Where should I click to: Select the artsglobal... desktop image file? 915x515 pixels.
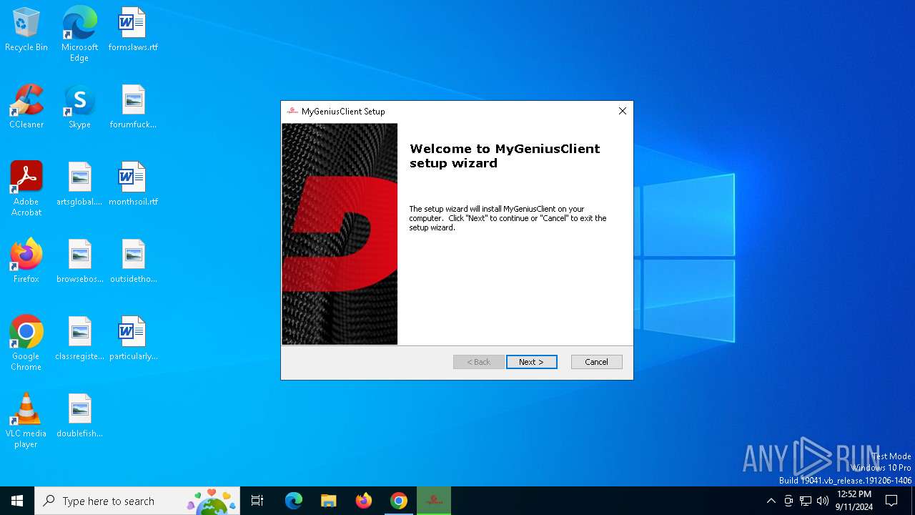tap(79, 184)
